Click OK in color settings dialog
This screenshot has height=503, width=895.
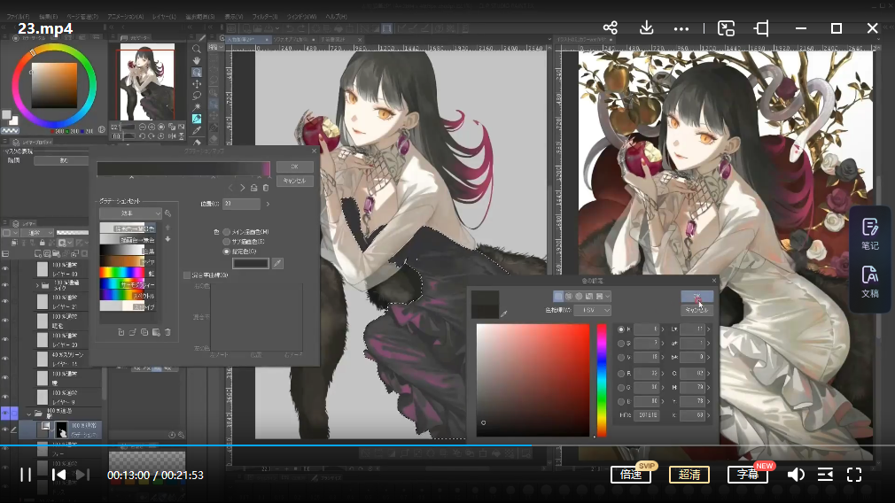coord(697,296)
